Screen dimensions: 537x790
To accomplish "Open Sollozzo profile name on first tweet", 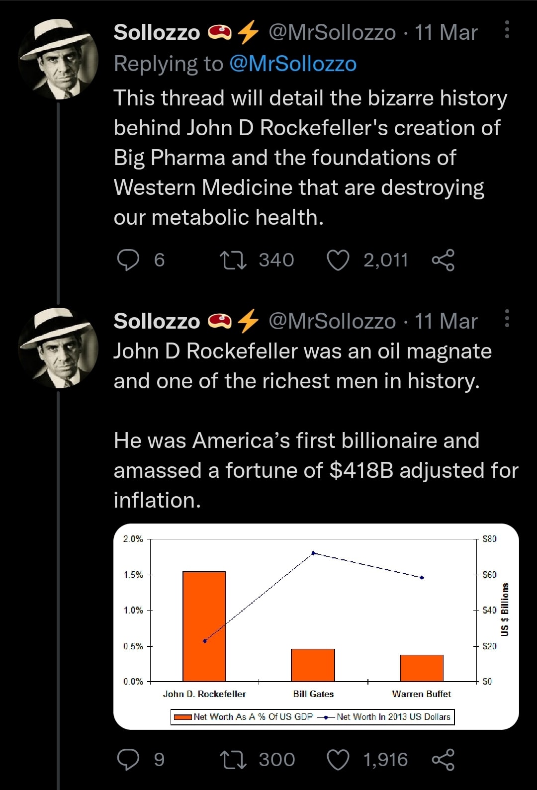I will pos(157,32).
